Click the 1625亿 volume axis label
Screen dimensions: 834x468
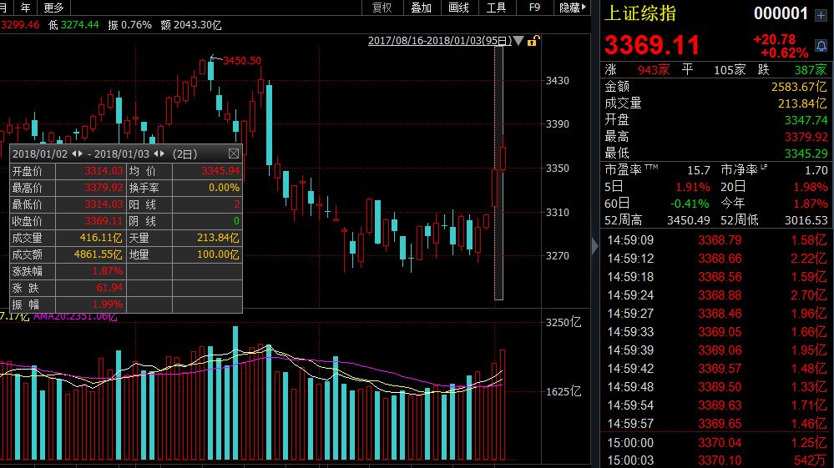point(564,392)
